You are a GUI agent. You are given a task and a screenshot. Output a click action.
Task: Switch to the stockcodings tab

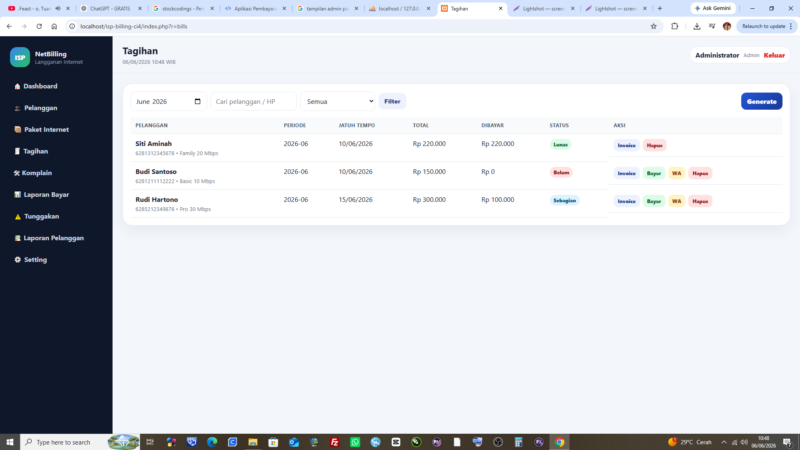(183, 8)
